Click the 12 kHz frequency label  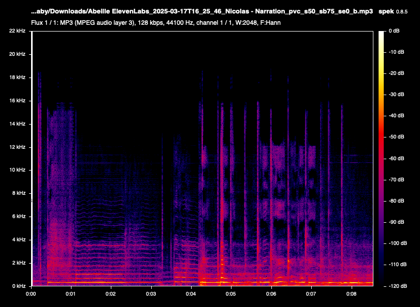tap(17, 147)
